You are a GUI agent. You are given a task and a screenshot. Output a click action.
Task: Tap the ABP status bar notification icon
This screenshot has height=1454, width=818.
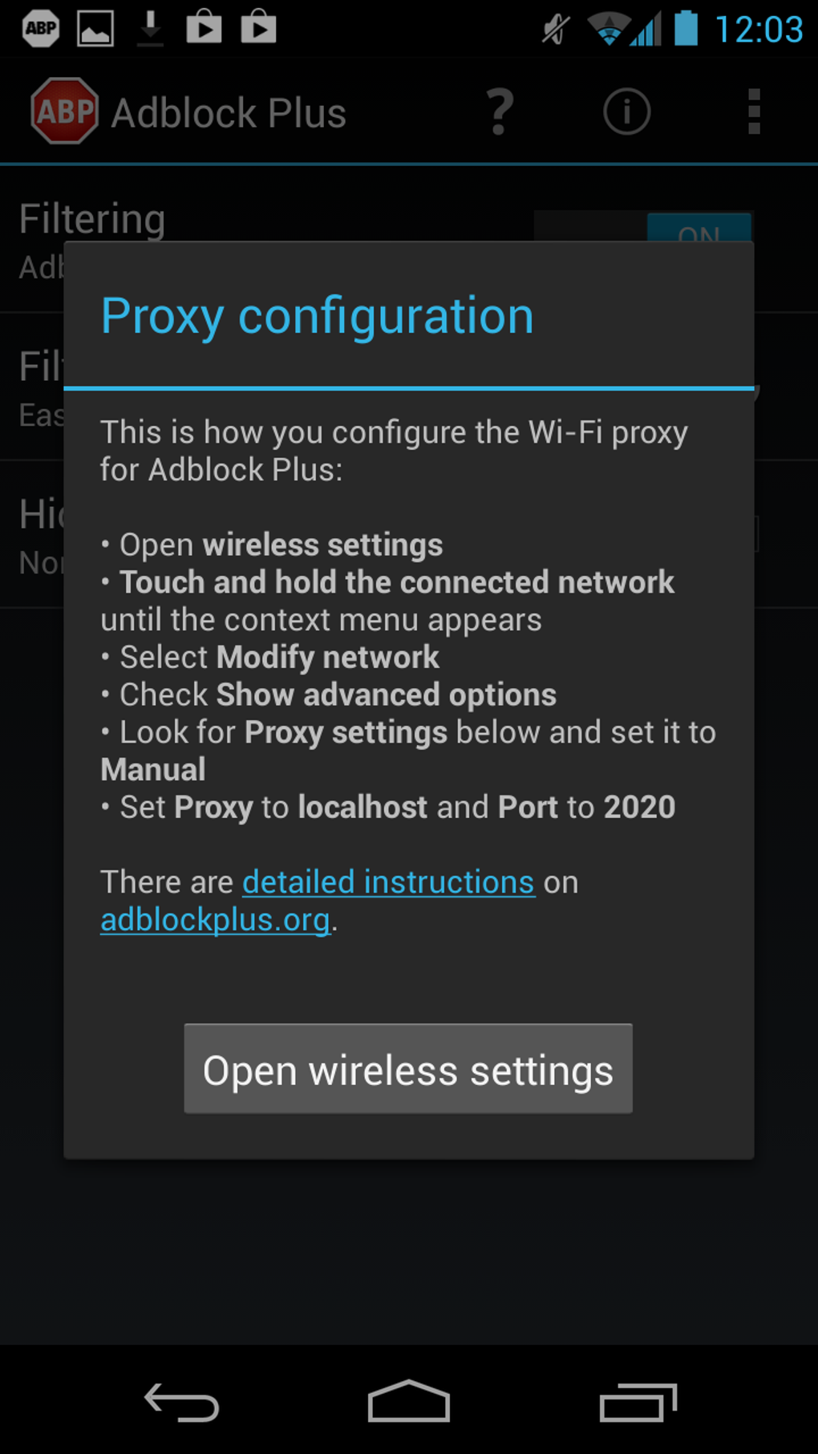[x=41, y=29]
